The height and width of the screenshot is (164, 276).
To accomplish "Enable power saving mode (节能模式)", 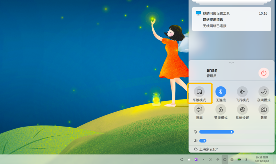I will point(221,109).
